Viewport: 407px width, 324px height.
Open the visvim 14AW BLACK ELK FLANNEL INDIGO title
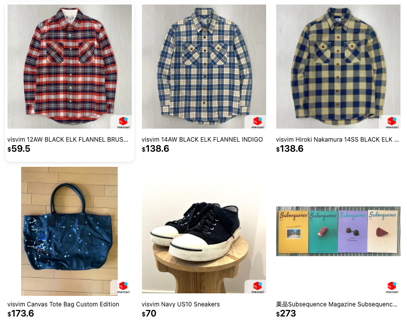[202, 140]
